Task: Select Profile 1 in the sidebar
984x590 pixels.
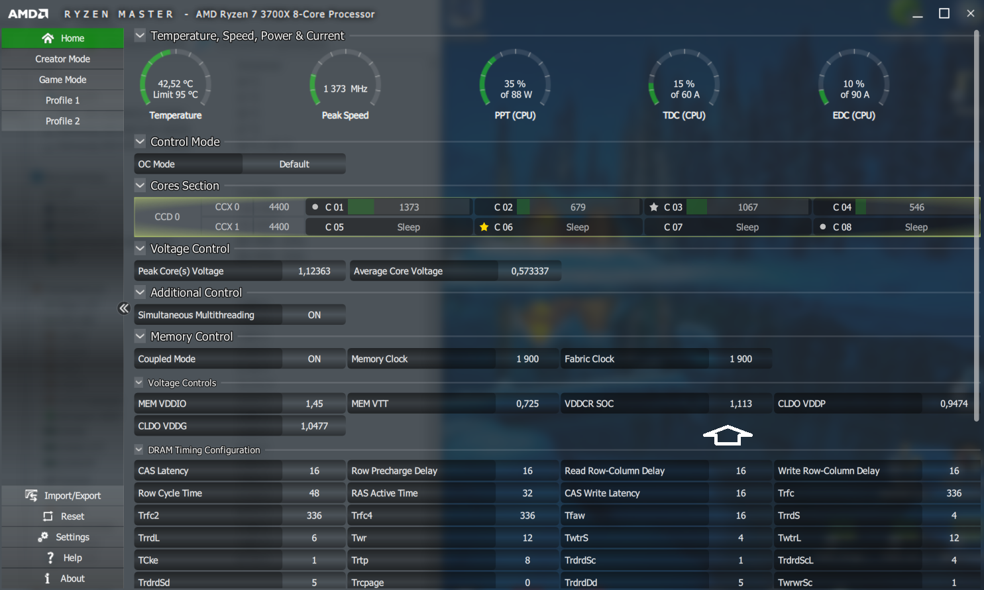Action: tap(63, 100)
